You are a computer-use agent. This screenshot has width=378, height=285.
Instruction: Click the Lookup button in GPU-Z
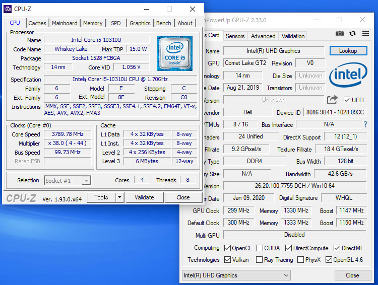click(348, 51)
